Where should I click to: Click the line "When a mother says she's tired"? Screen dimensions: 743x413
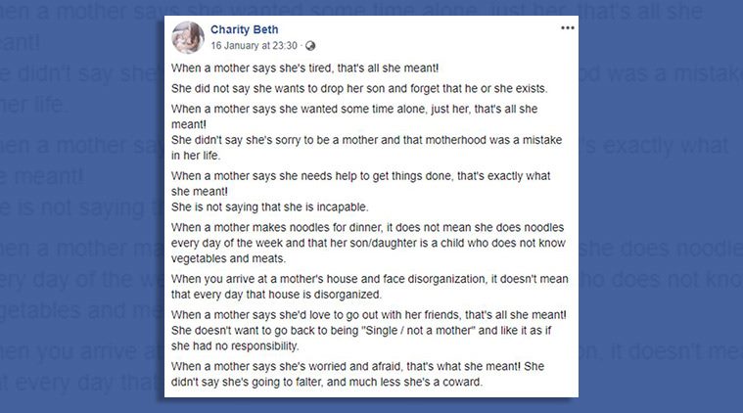304,68
